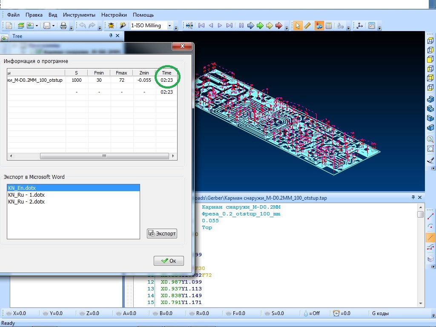Open the Настройки menu
The height and width of the screenshot is (327, 436).
tap(114, 15)
